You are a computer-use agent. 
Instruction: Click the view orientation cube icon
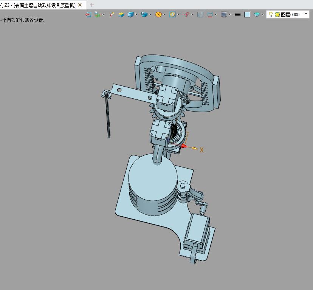click(x=144, y=15)
